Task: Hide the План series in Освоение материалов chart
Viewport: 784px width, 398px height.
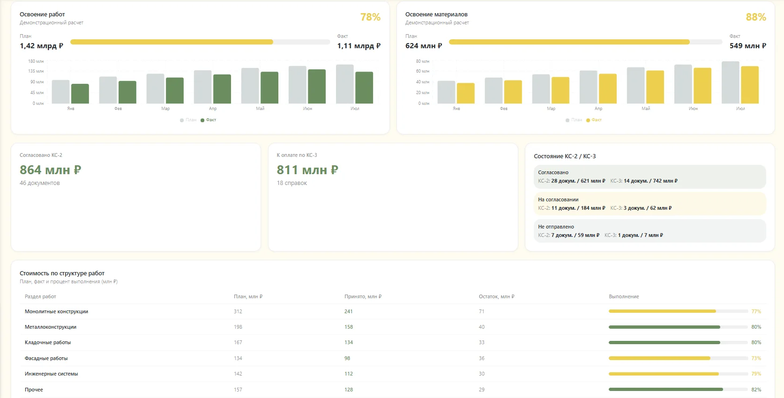Action: click(574, 120)
